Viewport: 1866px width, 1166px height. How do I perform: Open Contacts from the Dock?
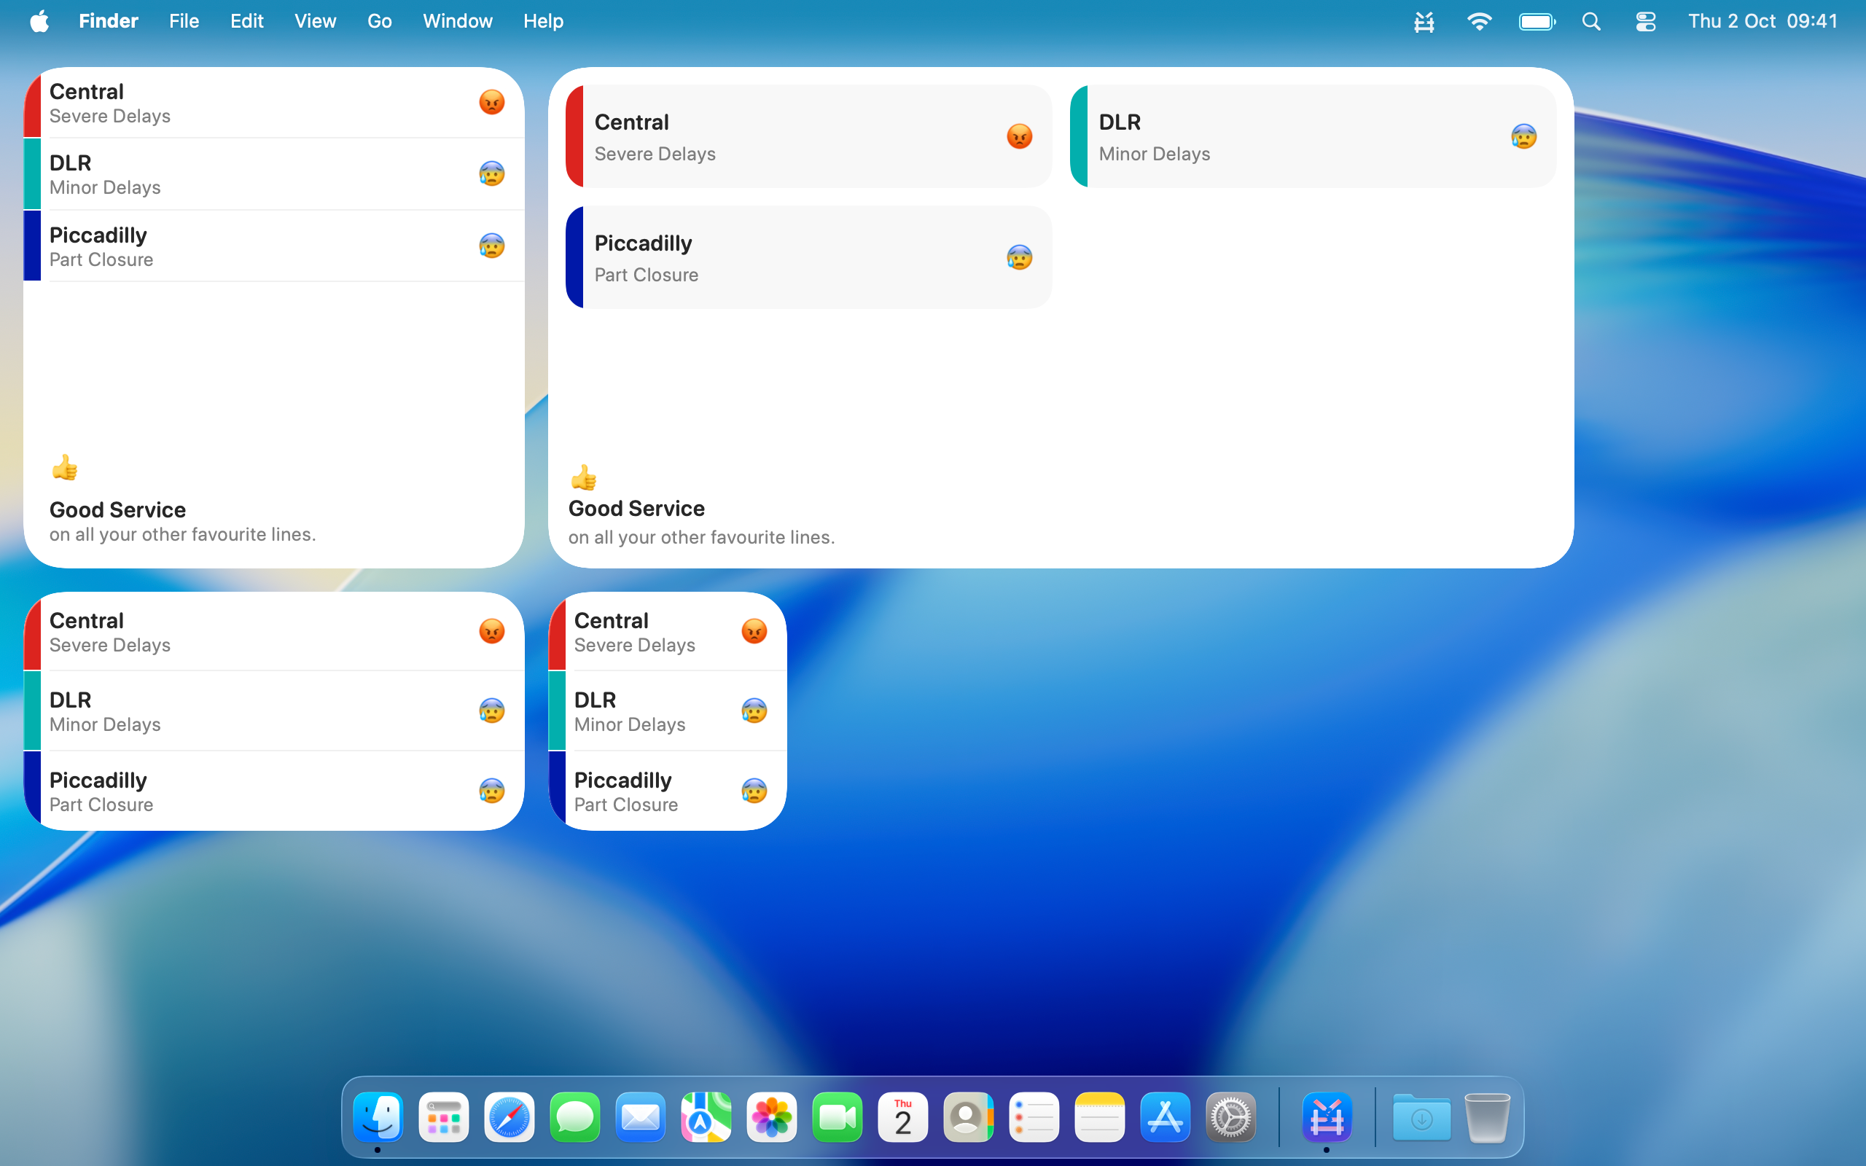(968, 1116)
